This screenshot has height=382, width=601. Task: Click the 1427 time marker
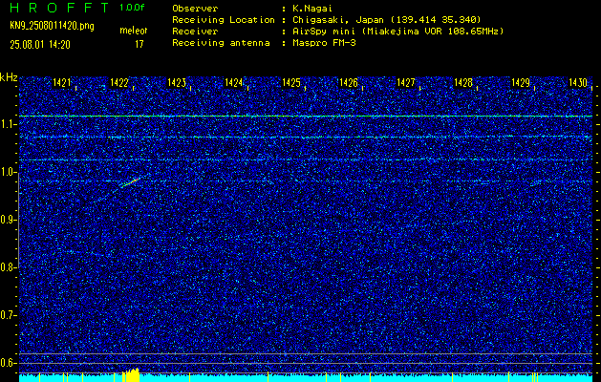click(x=406, y=82)
